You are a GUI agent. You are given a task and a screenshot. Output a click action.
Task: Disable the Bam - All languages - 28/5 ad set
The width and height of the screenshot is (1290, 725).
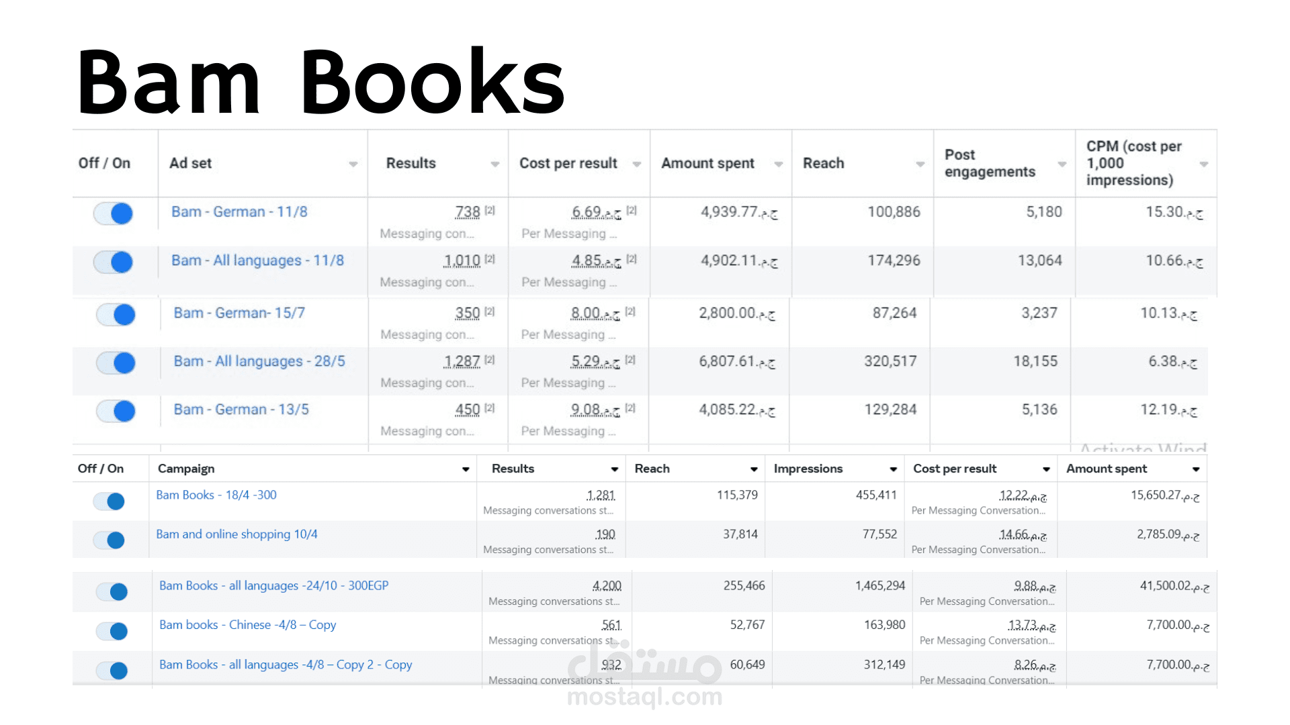point(116,362)
